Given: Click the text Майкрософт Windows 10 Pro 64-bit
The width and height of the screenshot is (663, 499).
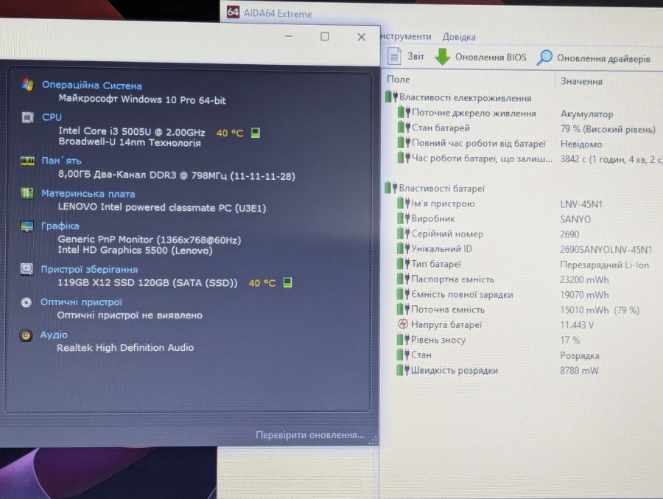Looking at the screenshot, I should 142,100.
